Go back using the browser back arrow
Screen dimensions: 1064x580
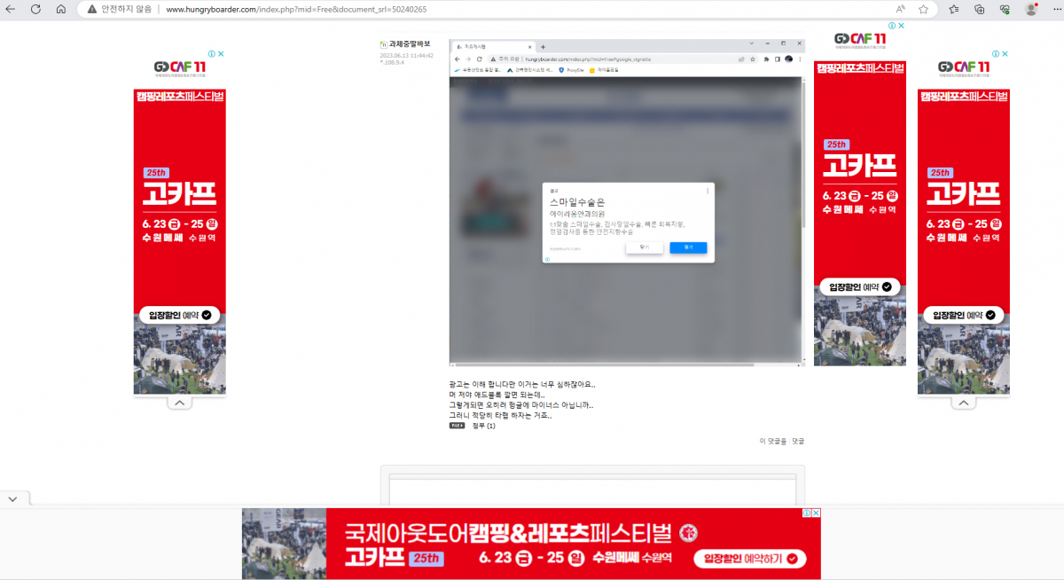(x=11, y=9)
